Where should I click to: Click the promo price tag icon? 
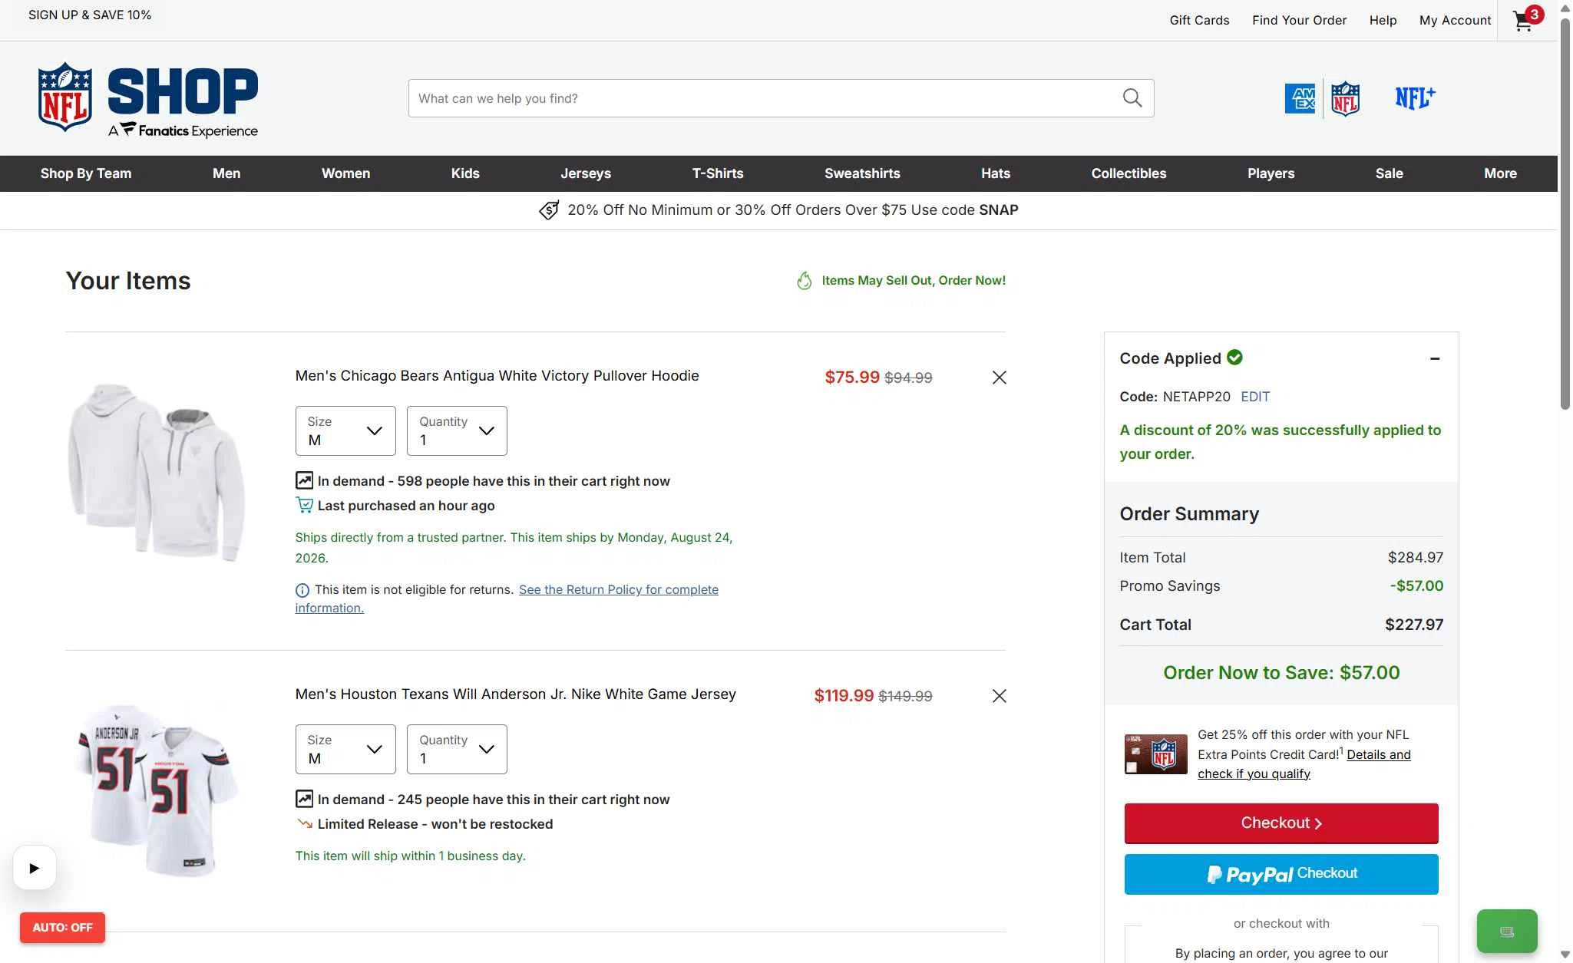pyautogui.click(x=549, y=210)
